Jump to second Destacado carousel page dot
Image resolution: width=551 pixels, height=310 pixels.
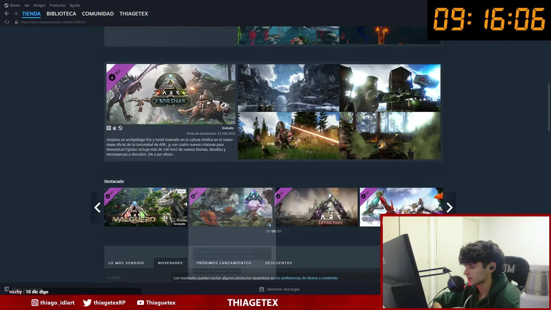tap(273, 231)
